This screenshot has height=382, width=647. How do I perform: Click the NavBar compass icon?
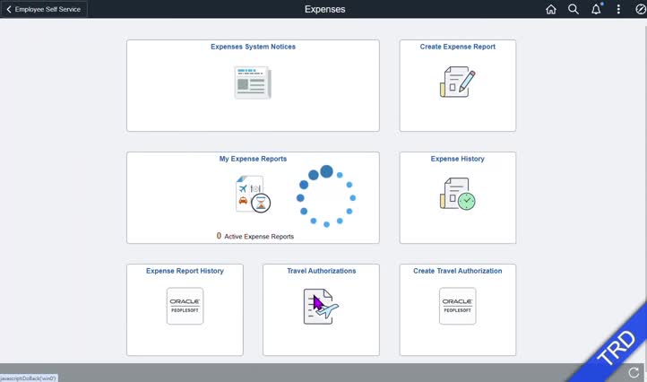[640, 9]
